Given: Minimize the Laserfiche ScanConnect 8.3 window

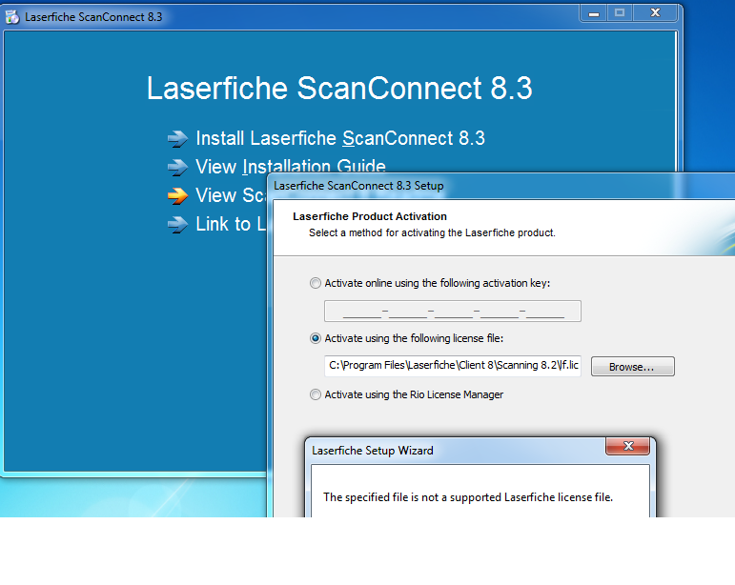Looking at the screenshot, I should pyautogui.click(x=592, y=13).
